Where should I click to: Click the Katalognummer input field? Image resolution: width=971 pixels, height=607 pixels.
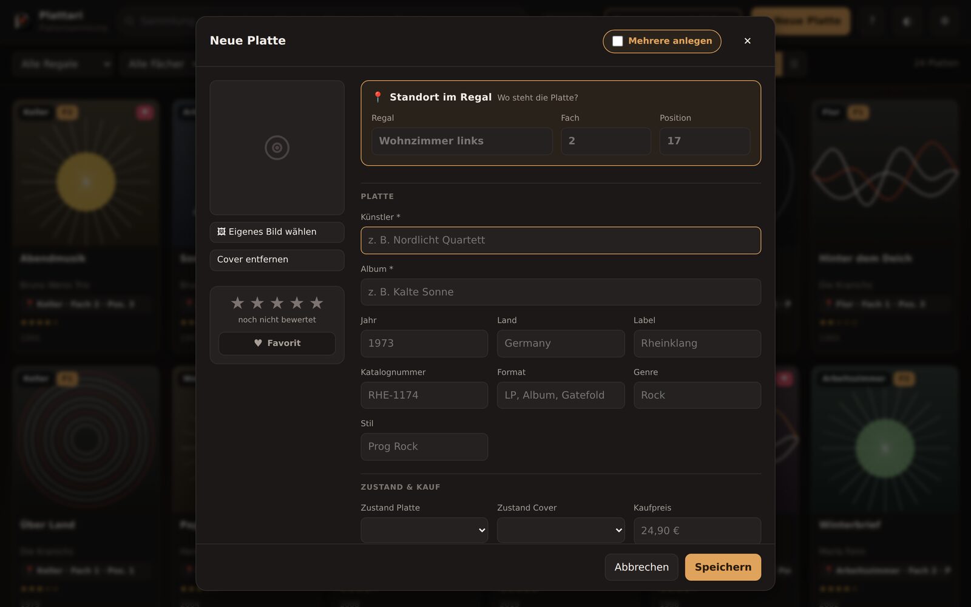point(424,395)
